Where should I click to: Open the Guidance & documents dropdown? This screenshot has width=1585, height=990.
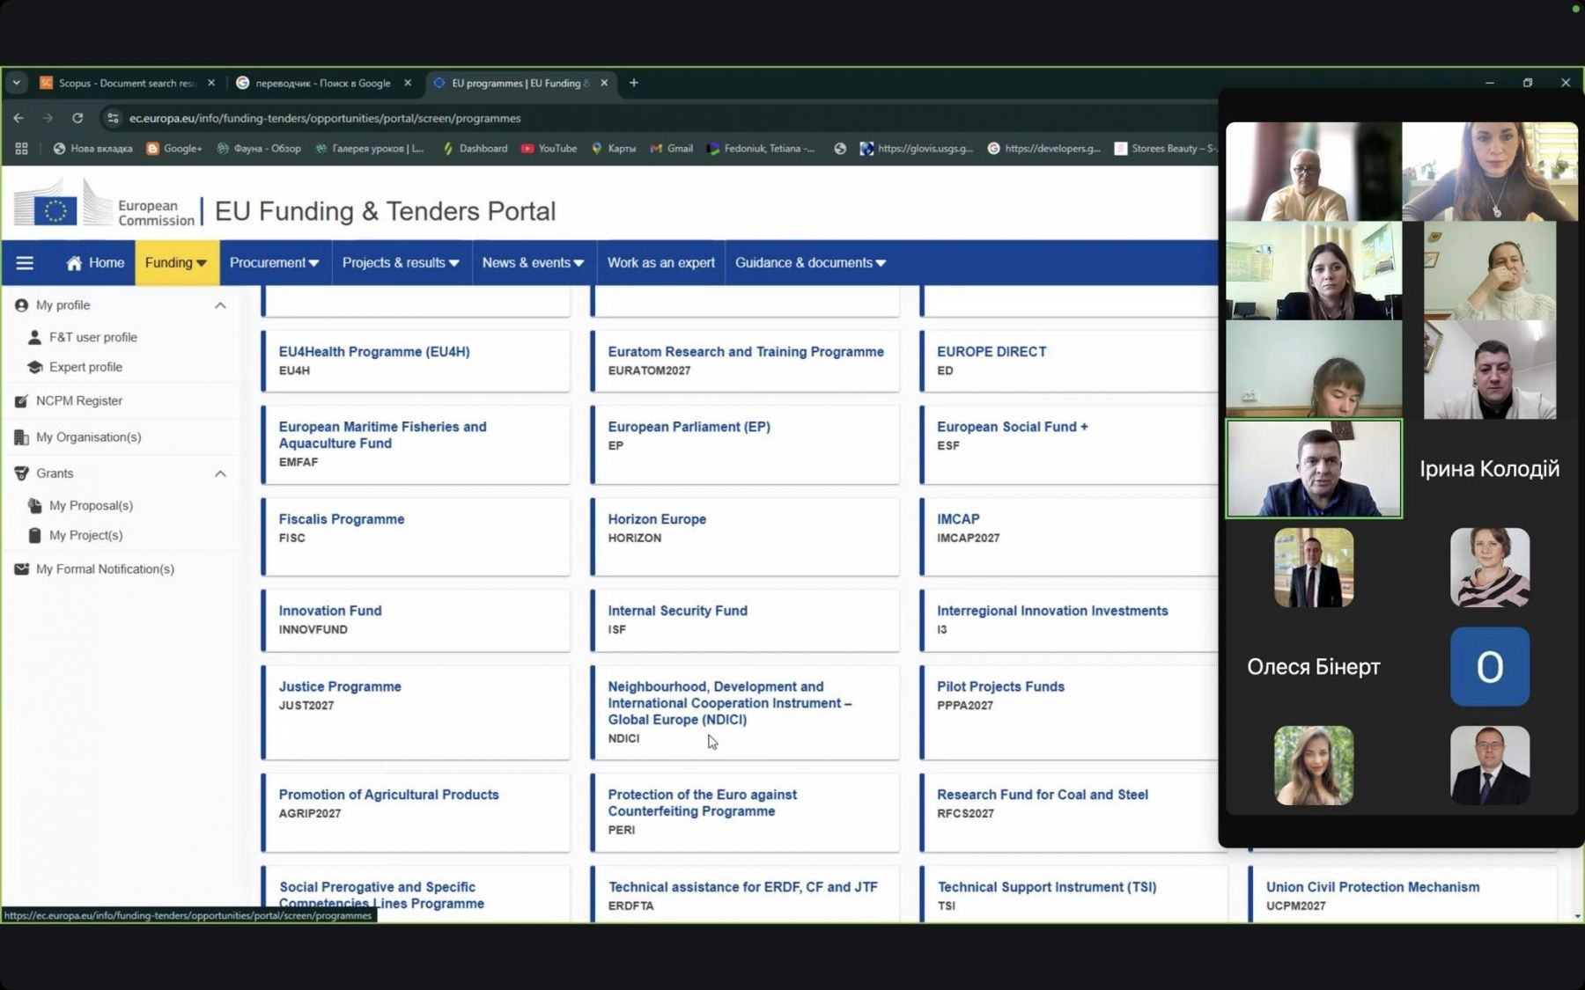(x=810, y=263)
